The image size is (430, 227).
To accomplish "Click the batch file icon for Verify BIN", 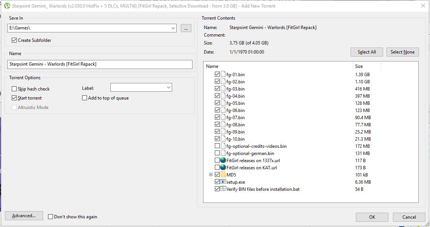I will click(223, 189).
